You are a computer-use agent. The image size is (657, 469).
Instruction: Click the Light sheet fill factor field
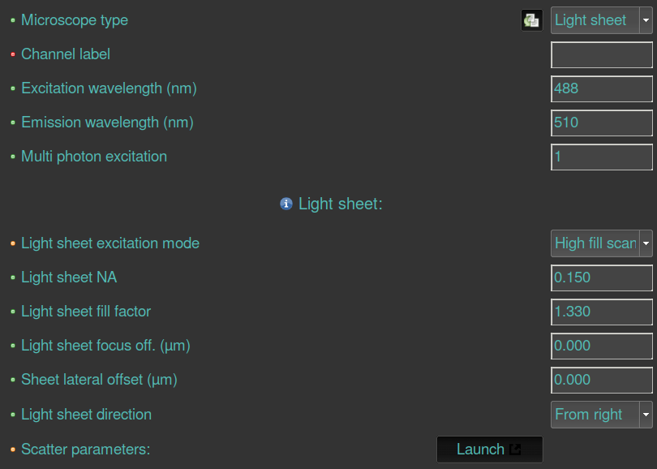(601, 312)
